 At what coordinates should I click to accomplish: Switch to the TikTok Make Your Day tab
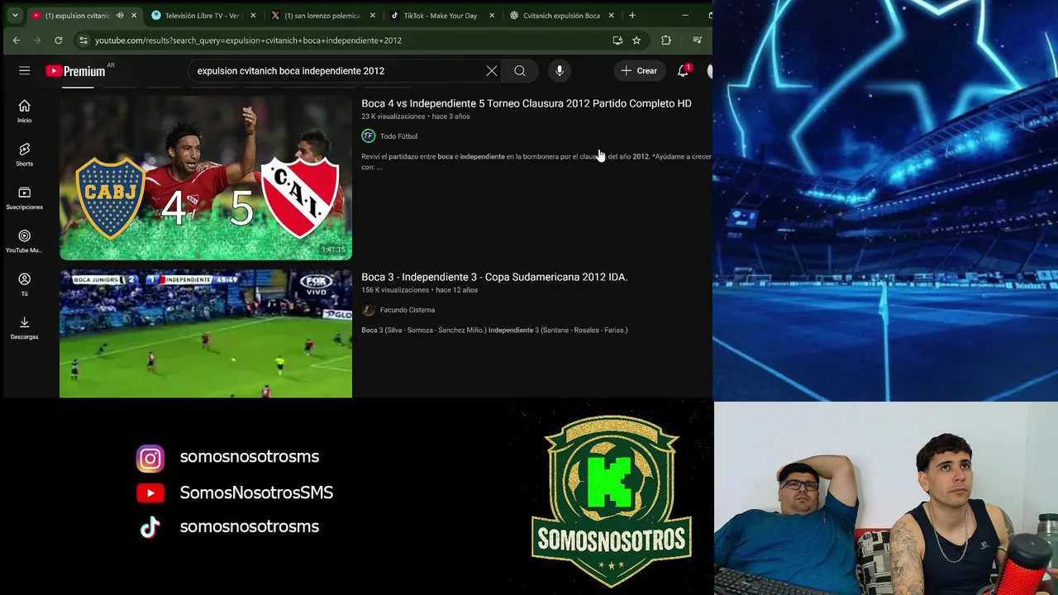tap(441, 15)
